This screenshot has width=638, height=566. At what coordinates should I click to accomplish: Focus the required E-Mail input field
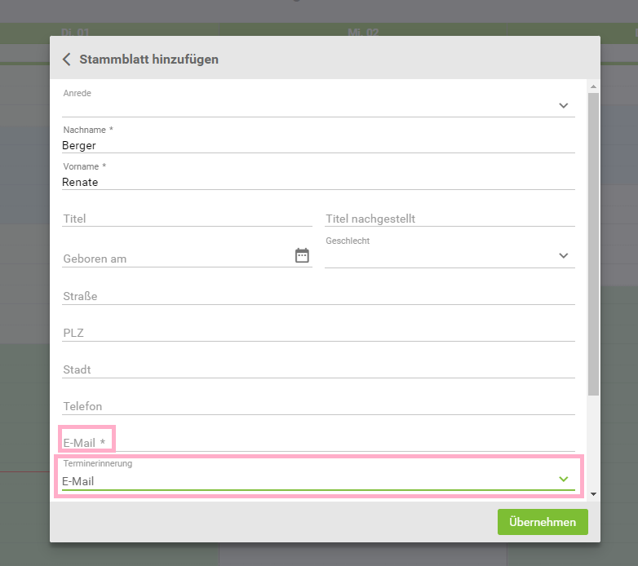pyautogui.click(x=318, y=443)
